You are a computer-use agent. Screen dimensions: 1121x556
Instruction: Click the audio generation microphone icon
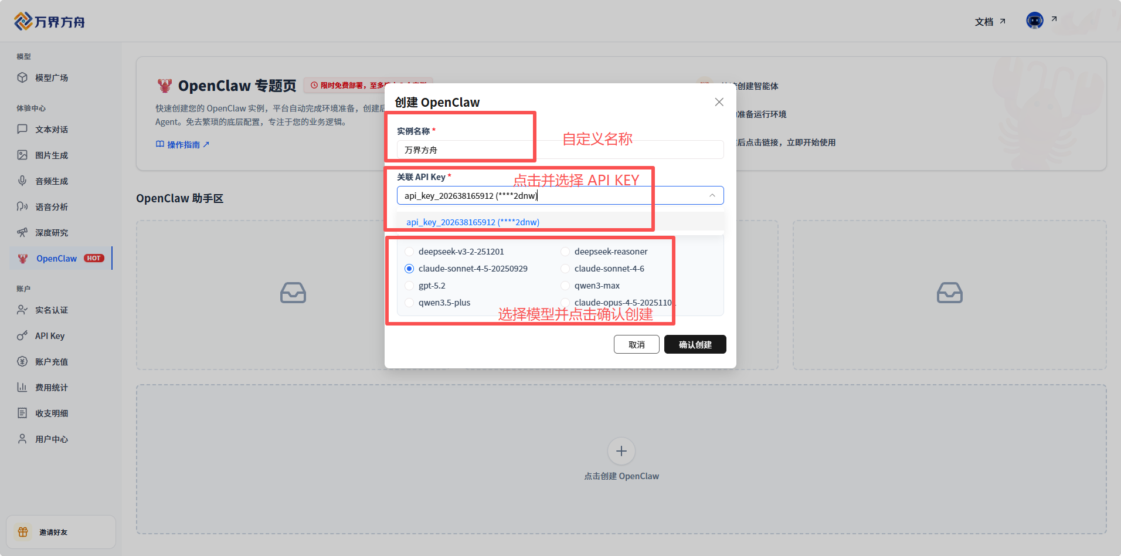tap(22, 181)
